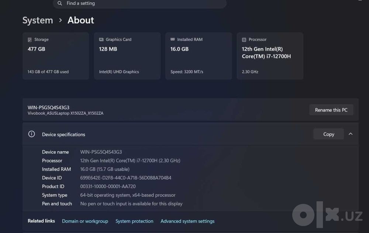Open the Storage 477 GB card
The height and width of the screenshot is (233, 369).
[56, 56]
